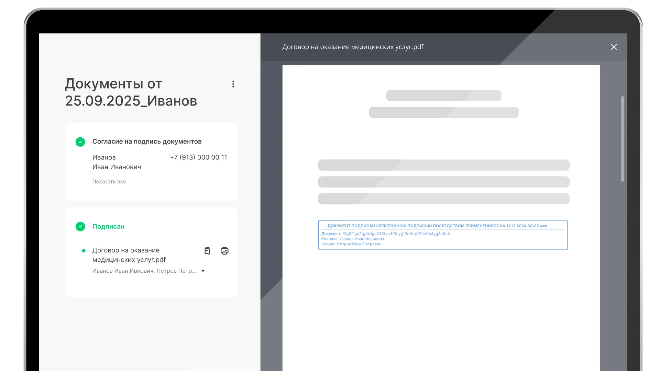Open the three-dot options menu

coord(233,84)
